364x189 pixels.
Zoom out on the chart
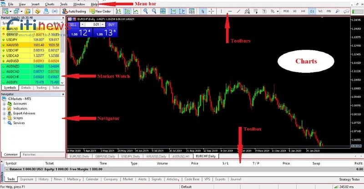tap(154, 11)
